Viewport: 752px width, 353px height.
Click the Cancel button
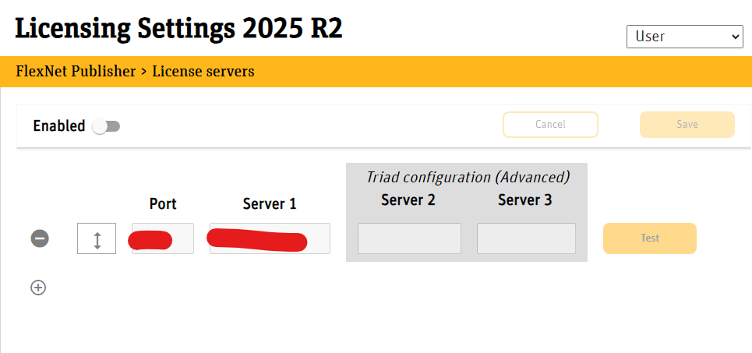[551, 125]
